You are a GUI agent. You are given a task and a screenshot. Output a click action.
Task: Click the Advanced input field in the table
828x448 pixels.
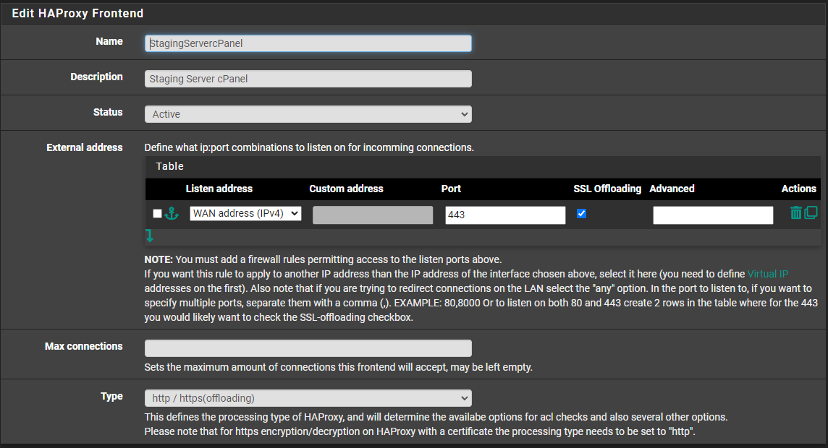pyautogui.click(x=713, y=215)
